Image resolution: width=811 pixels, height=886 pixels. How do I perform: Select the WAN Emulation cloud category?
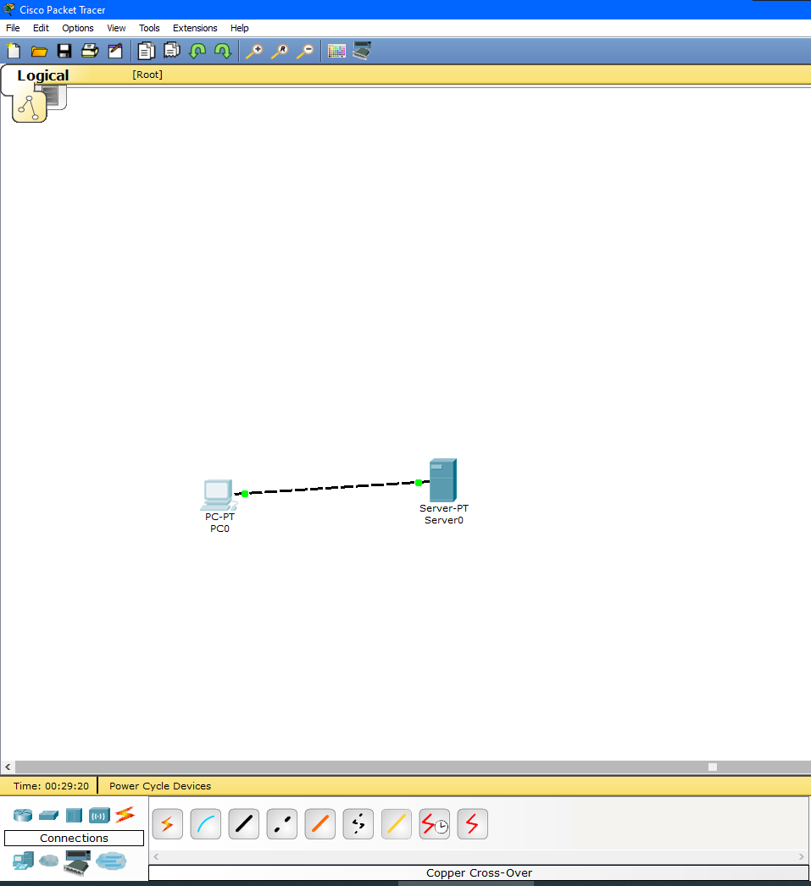click(48, 861)
